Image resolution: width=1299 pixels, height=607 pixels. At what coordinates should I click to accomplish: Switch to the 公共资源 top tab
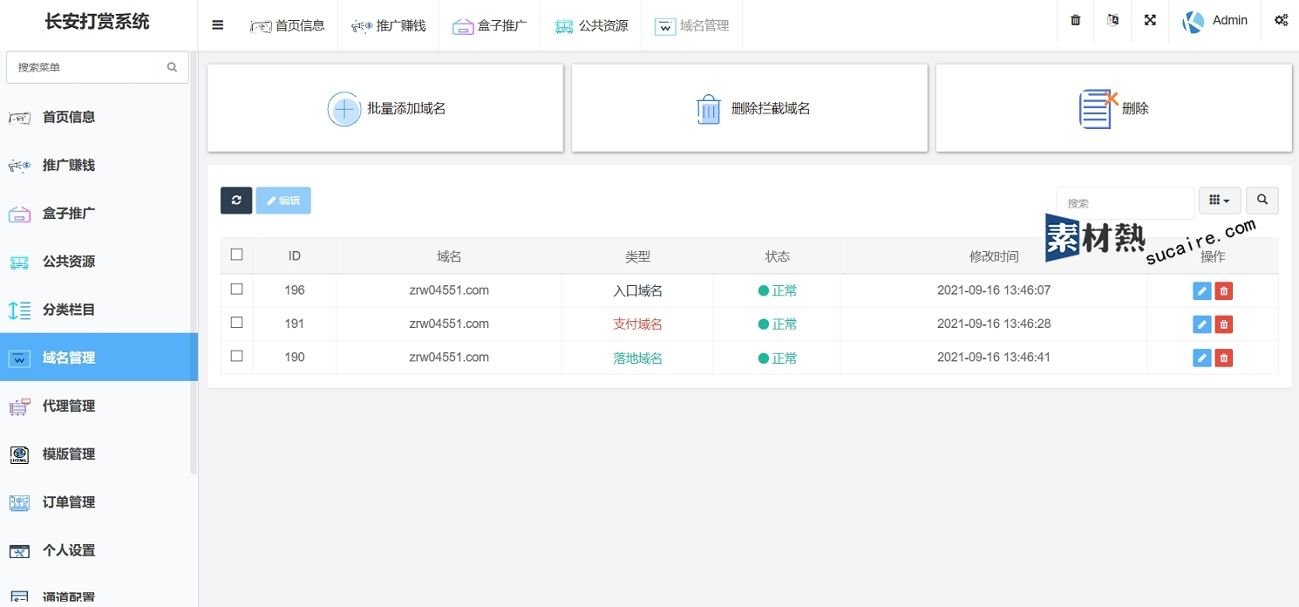(591, 25)
